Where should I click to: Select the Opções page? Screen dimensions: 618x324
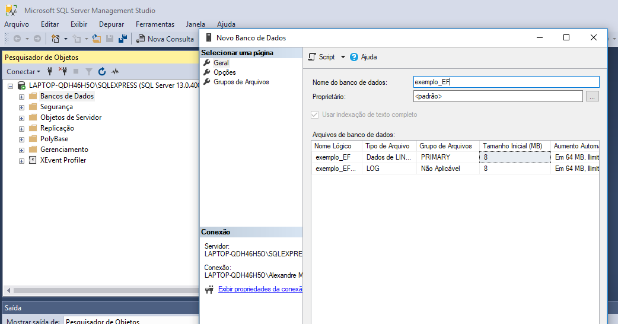point(225,72)
